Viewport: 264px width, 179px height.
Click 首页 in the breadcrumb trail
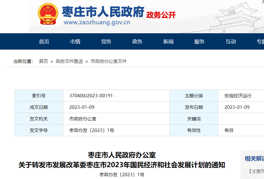click(x=44, y=61)
